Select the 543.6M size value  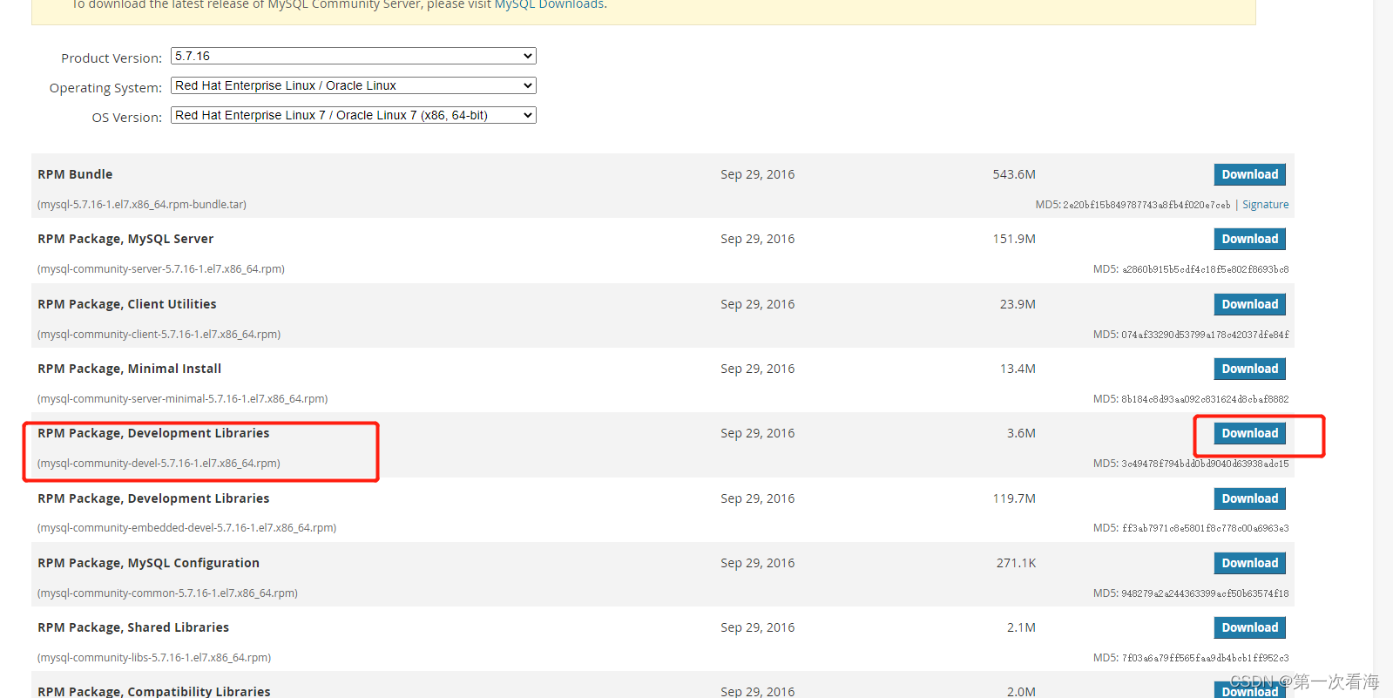point(1014,174)
